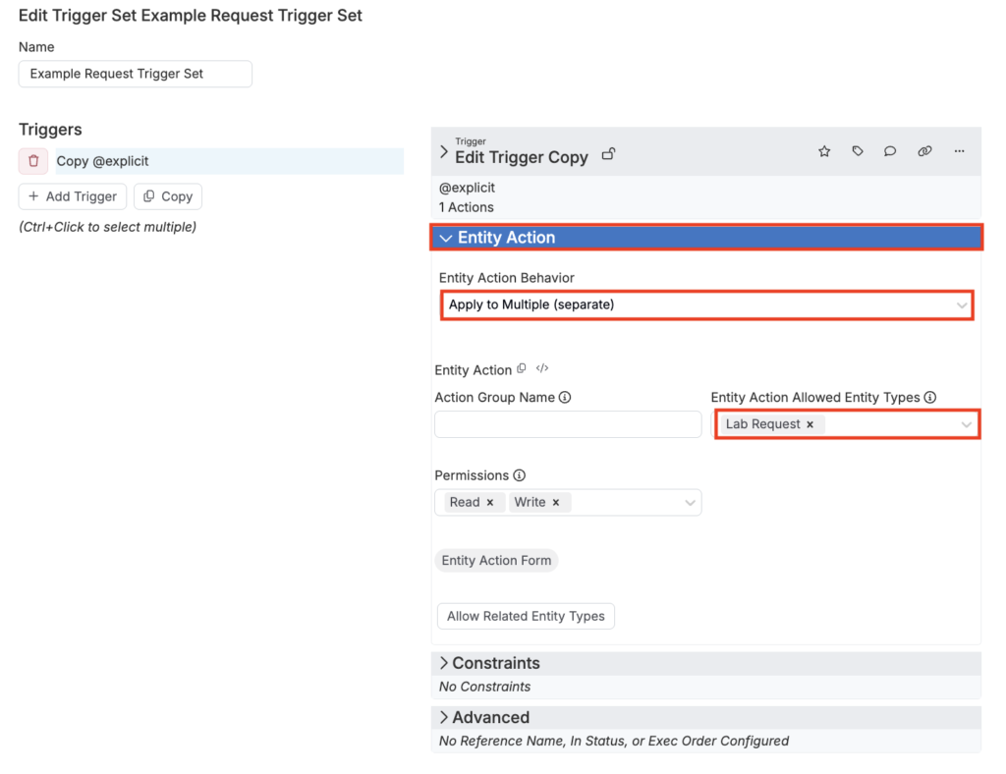Screen dimensions: 1006x774
Task: Click the @explicit text in trigger panel
Action: tap(467, 188)
